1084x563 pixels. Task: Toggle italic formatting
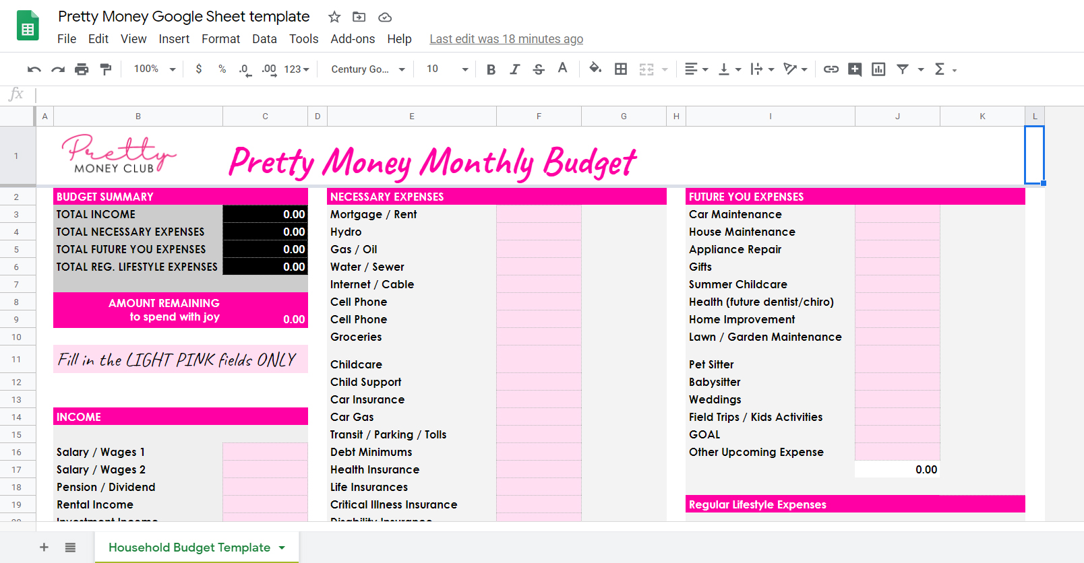coord(514,69)
